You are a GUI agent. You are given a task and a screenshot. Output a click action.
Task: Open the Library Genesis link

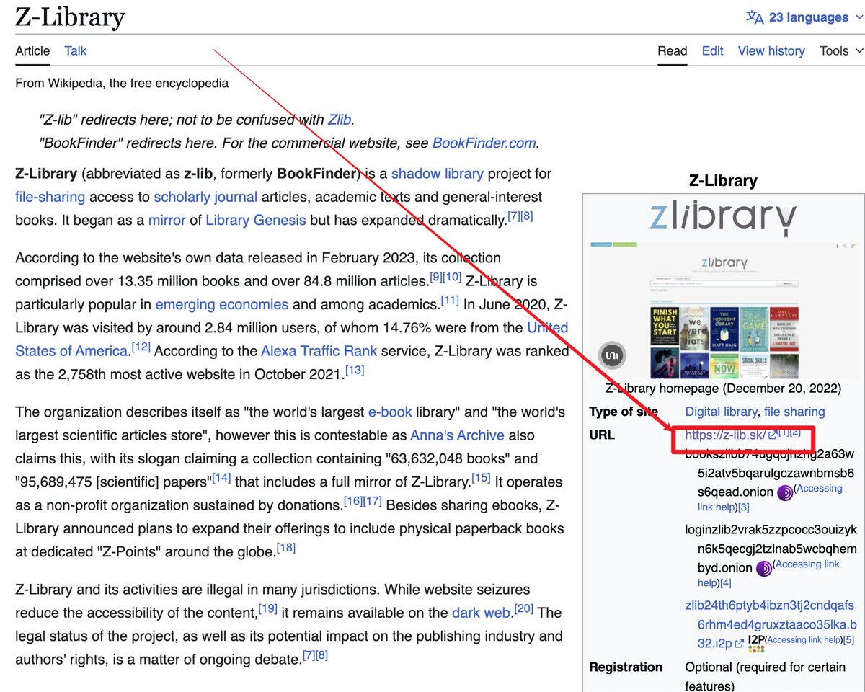pos(256,220)
